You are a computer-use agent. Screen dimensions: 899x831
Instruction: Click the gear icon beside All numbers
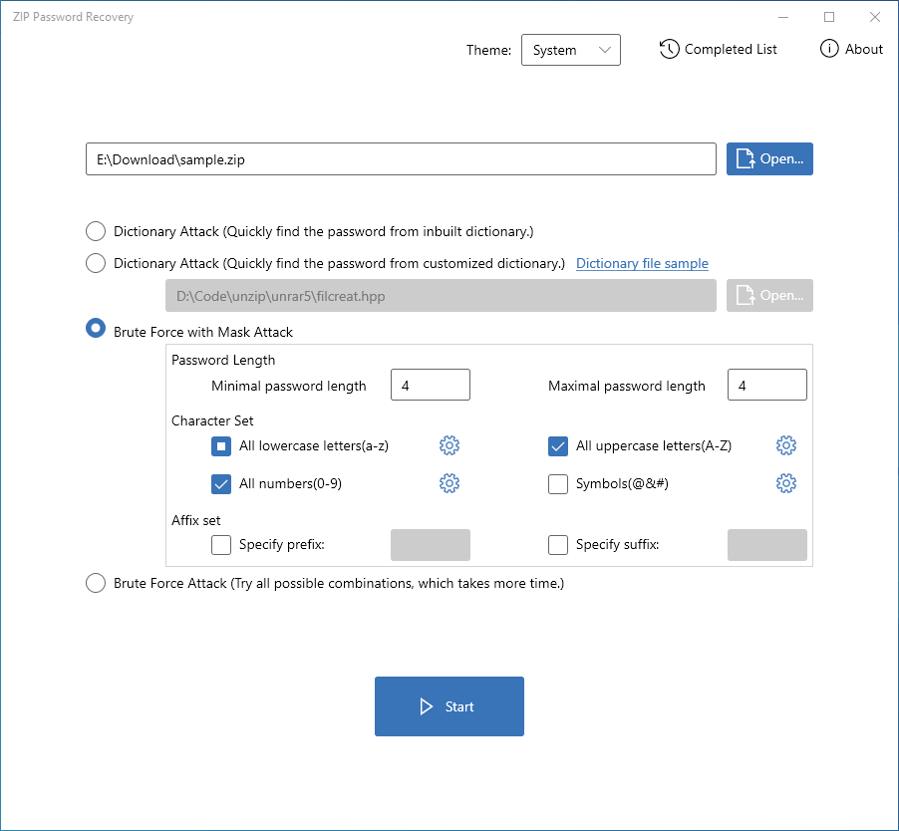click(449, 484)
